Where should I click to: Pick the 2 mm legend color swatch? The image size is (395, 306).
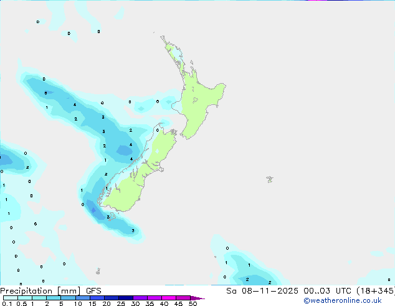tap(54, 298)
